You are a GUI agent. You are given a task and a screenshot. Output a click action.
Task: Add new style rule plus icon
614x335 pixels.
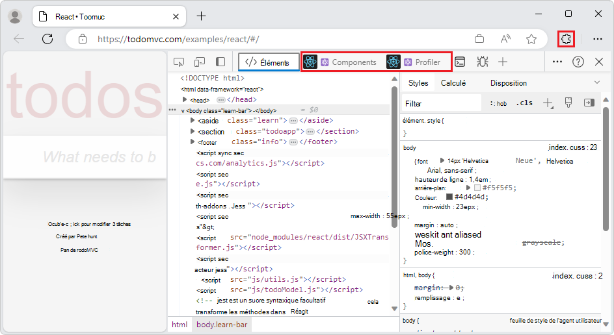click(548, 103)
